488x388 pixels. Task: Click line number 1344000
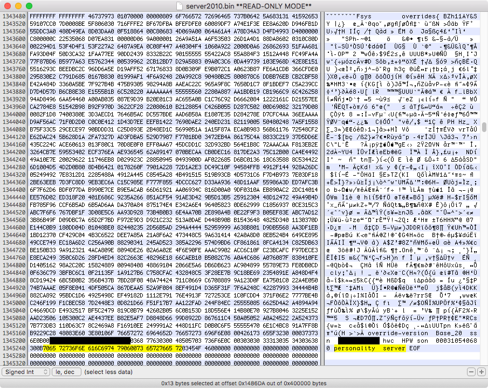[x=14, y=114]
